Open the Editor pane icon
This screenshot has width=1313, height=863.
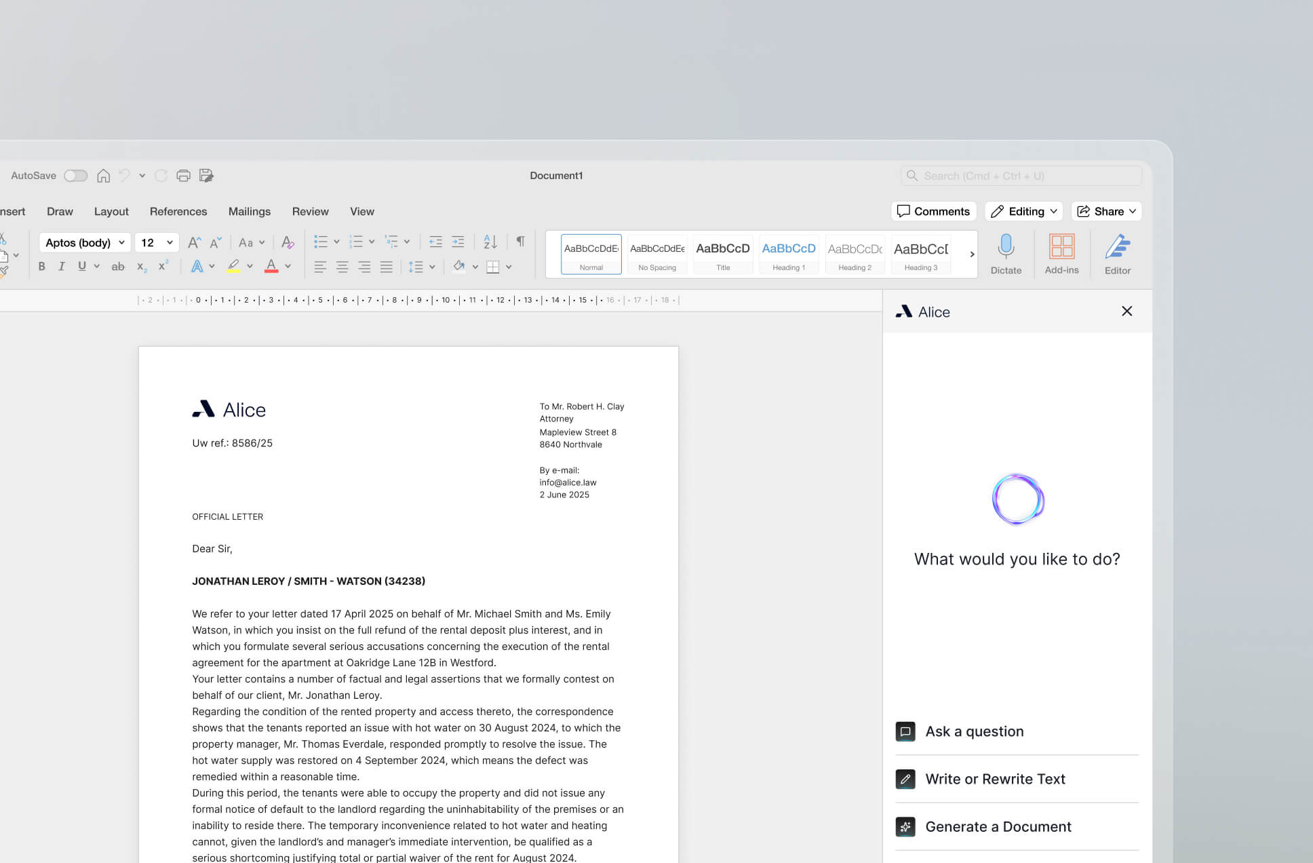pyautogui.click(x=1117, y=246)
